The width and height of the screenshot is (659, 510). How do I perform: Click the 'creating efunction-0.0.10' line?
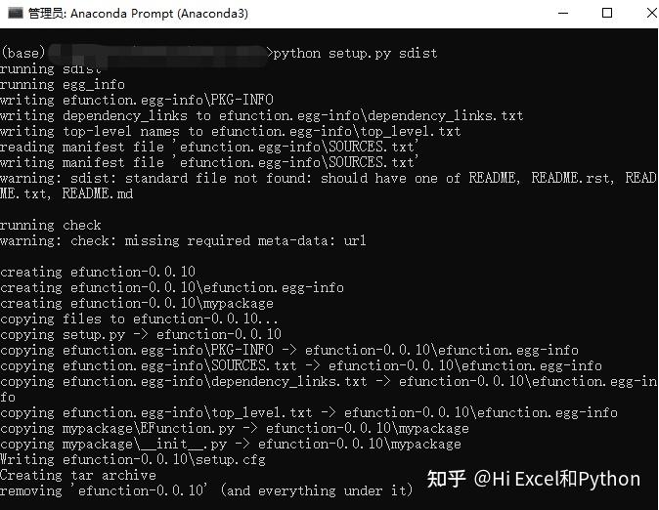pos(98,272)
